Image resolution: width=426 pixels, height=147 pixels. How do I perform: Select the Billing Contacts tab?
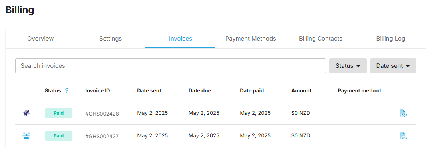[x=320, y=39]
